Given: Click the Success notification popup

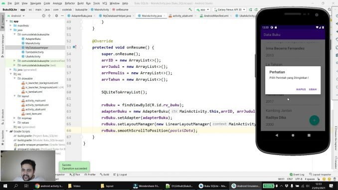Looking at the screenshot, I should [x=74, y=167].
